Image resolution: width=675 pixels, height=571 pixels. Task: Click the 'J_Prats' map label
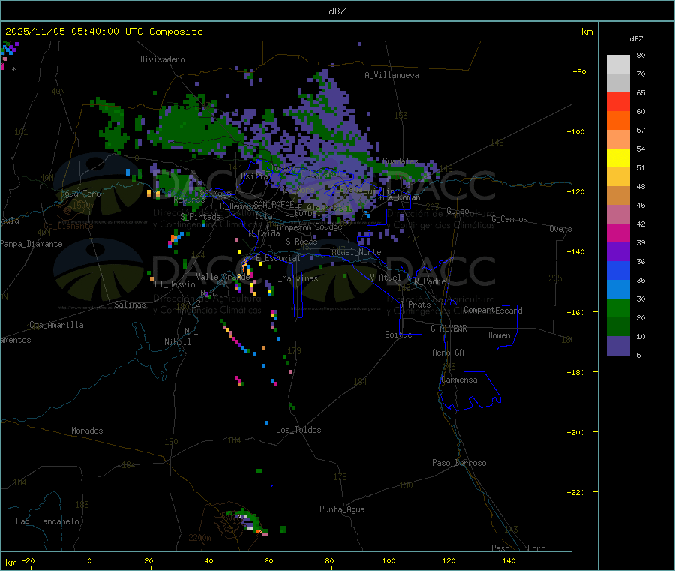(x=415, y=305)
